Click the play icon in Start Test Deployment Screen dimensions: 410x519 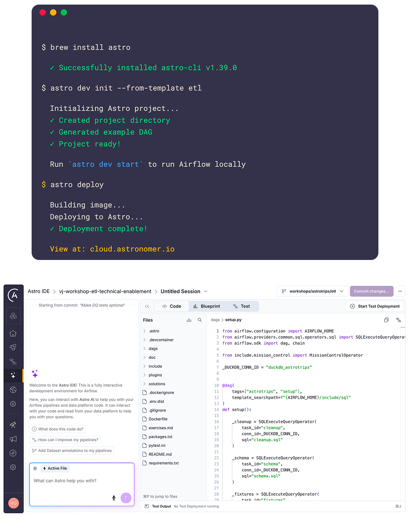353,306
